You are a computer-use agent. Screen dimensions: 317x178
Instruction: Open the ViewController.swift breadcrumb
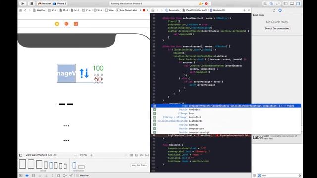[x=194, y=10]
